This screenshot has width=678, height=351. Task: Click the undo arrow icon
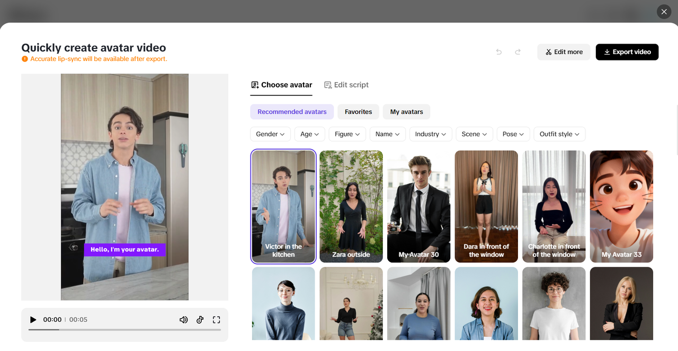[498, 52]
